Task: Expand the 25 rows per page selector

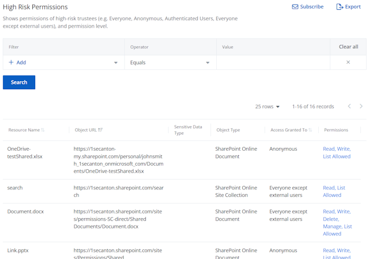Action: pyautogui.click(x=268, y=106)
